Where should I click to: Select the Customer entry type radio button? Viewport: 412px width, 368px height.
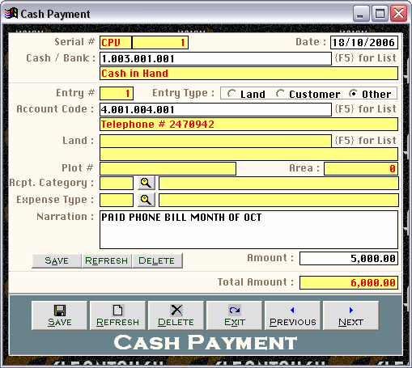click(280, 94)
